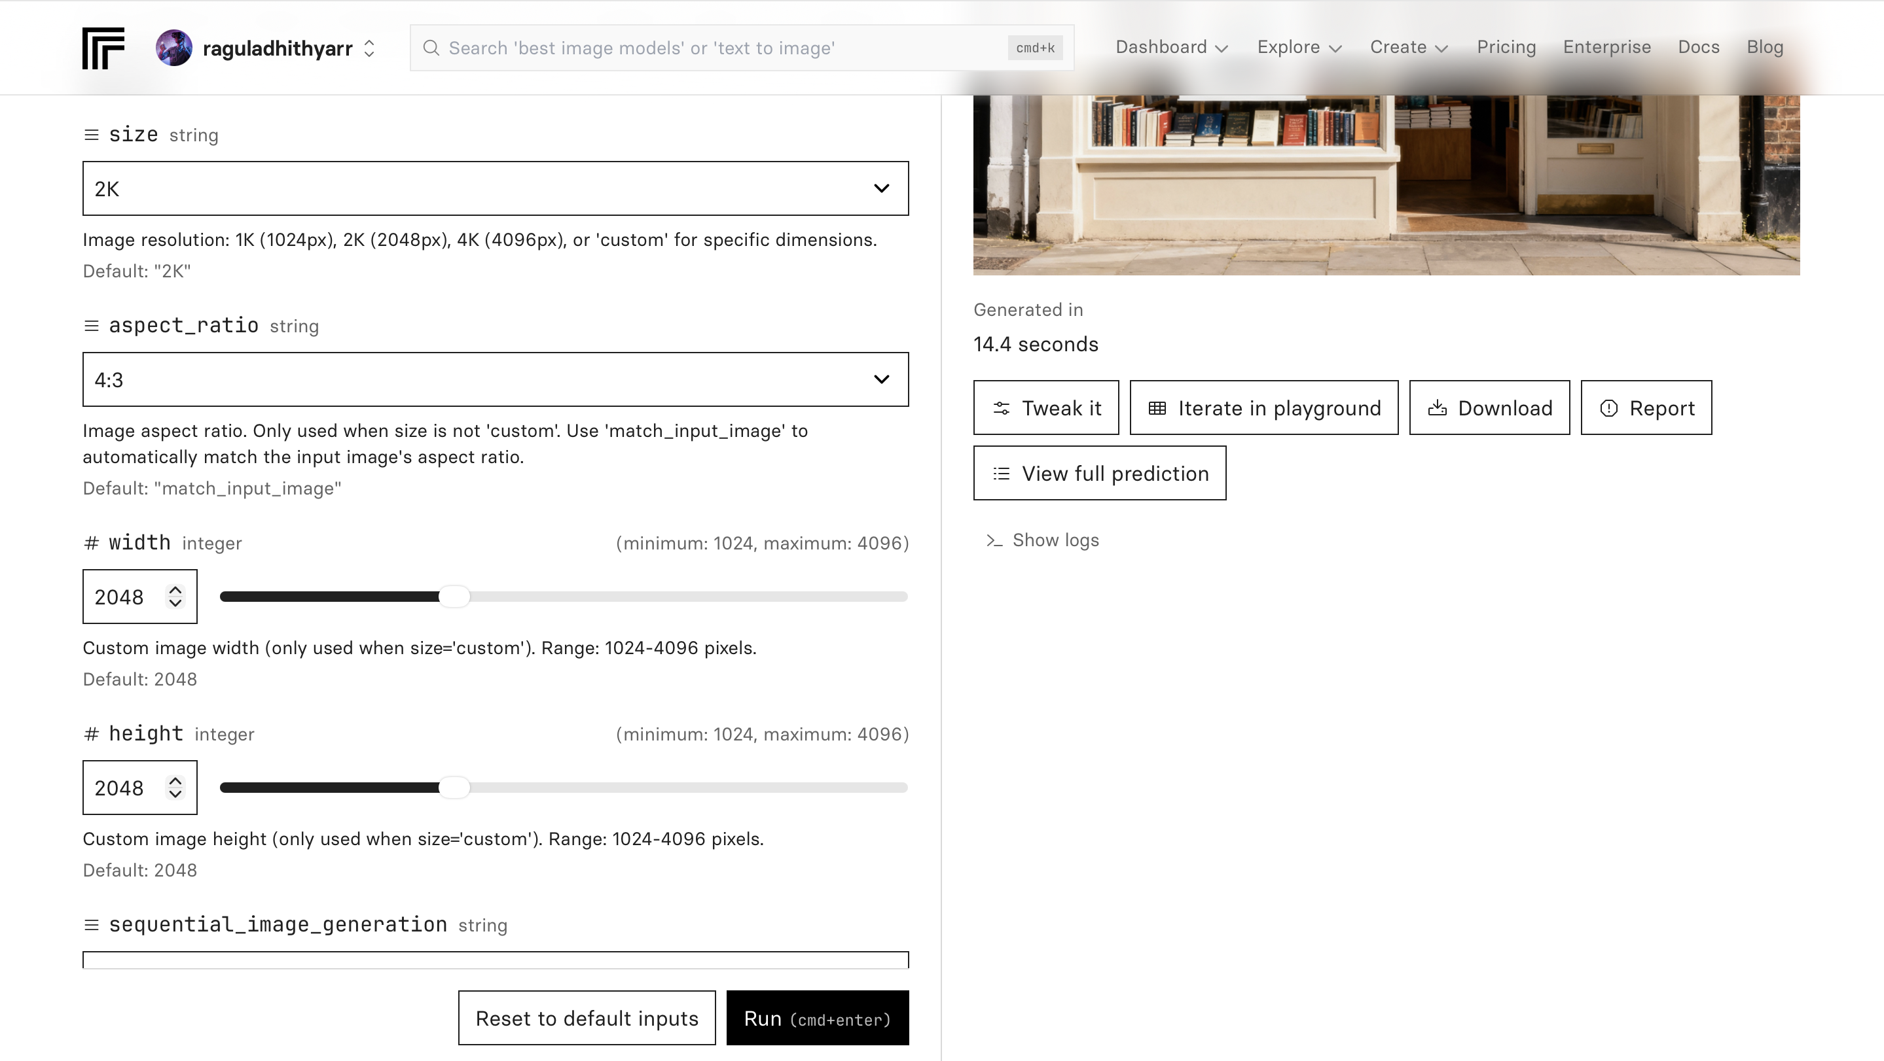Click the raguladhithyarr profile avatar
The image size is (1884, 1061).
tap(174, 48)
